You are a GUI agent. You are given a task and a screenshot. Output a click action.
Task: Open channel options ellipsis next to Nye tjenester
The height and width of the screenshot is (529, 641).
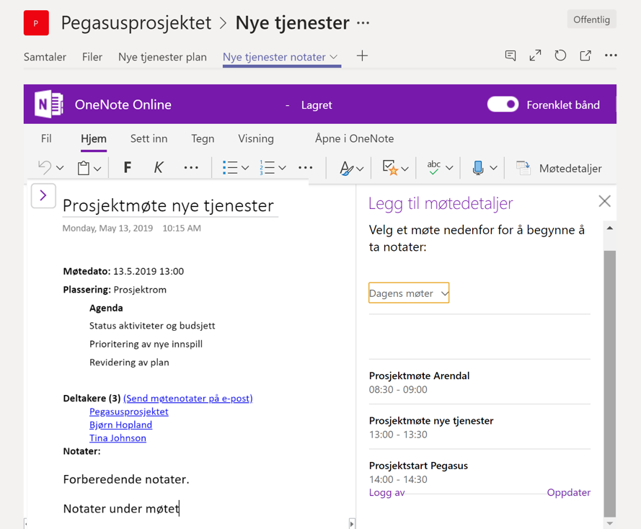click(363, 23)
